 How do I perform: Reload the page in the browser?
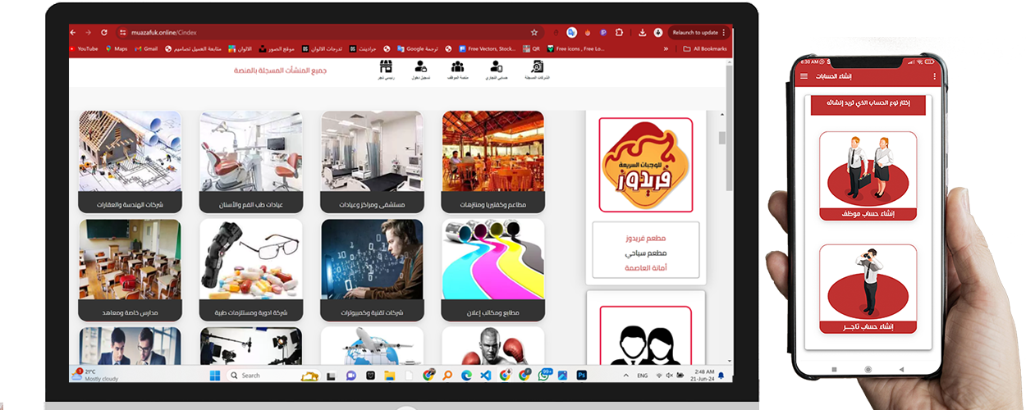pyautogui.click(x=104, y=33)
